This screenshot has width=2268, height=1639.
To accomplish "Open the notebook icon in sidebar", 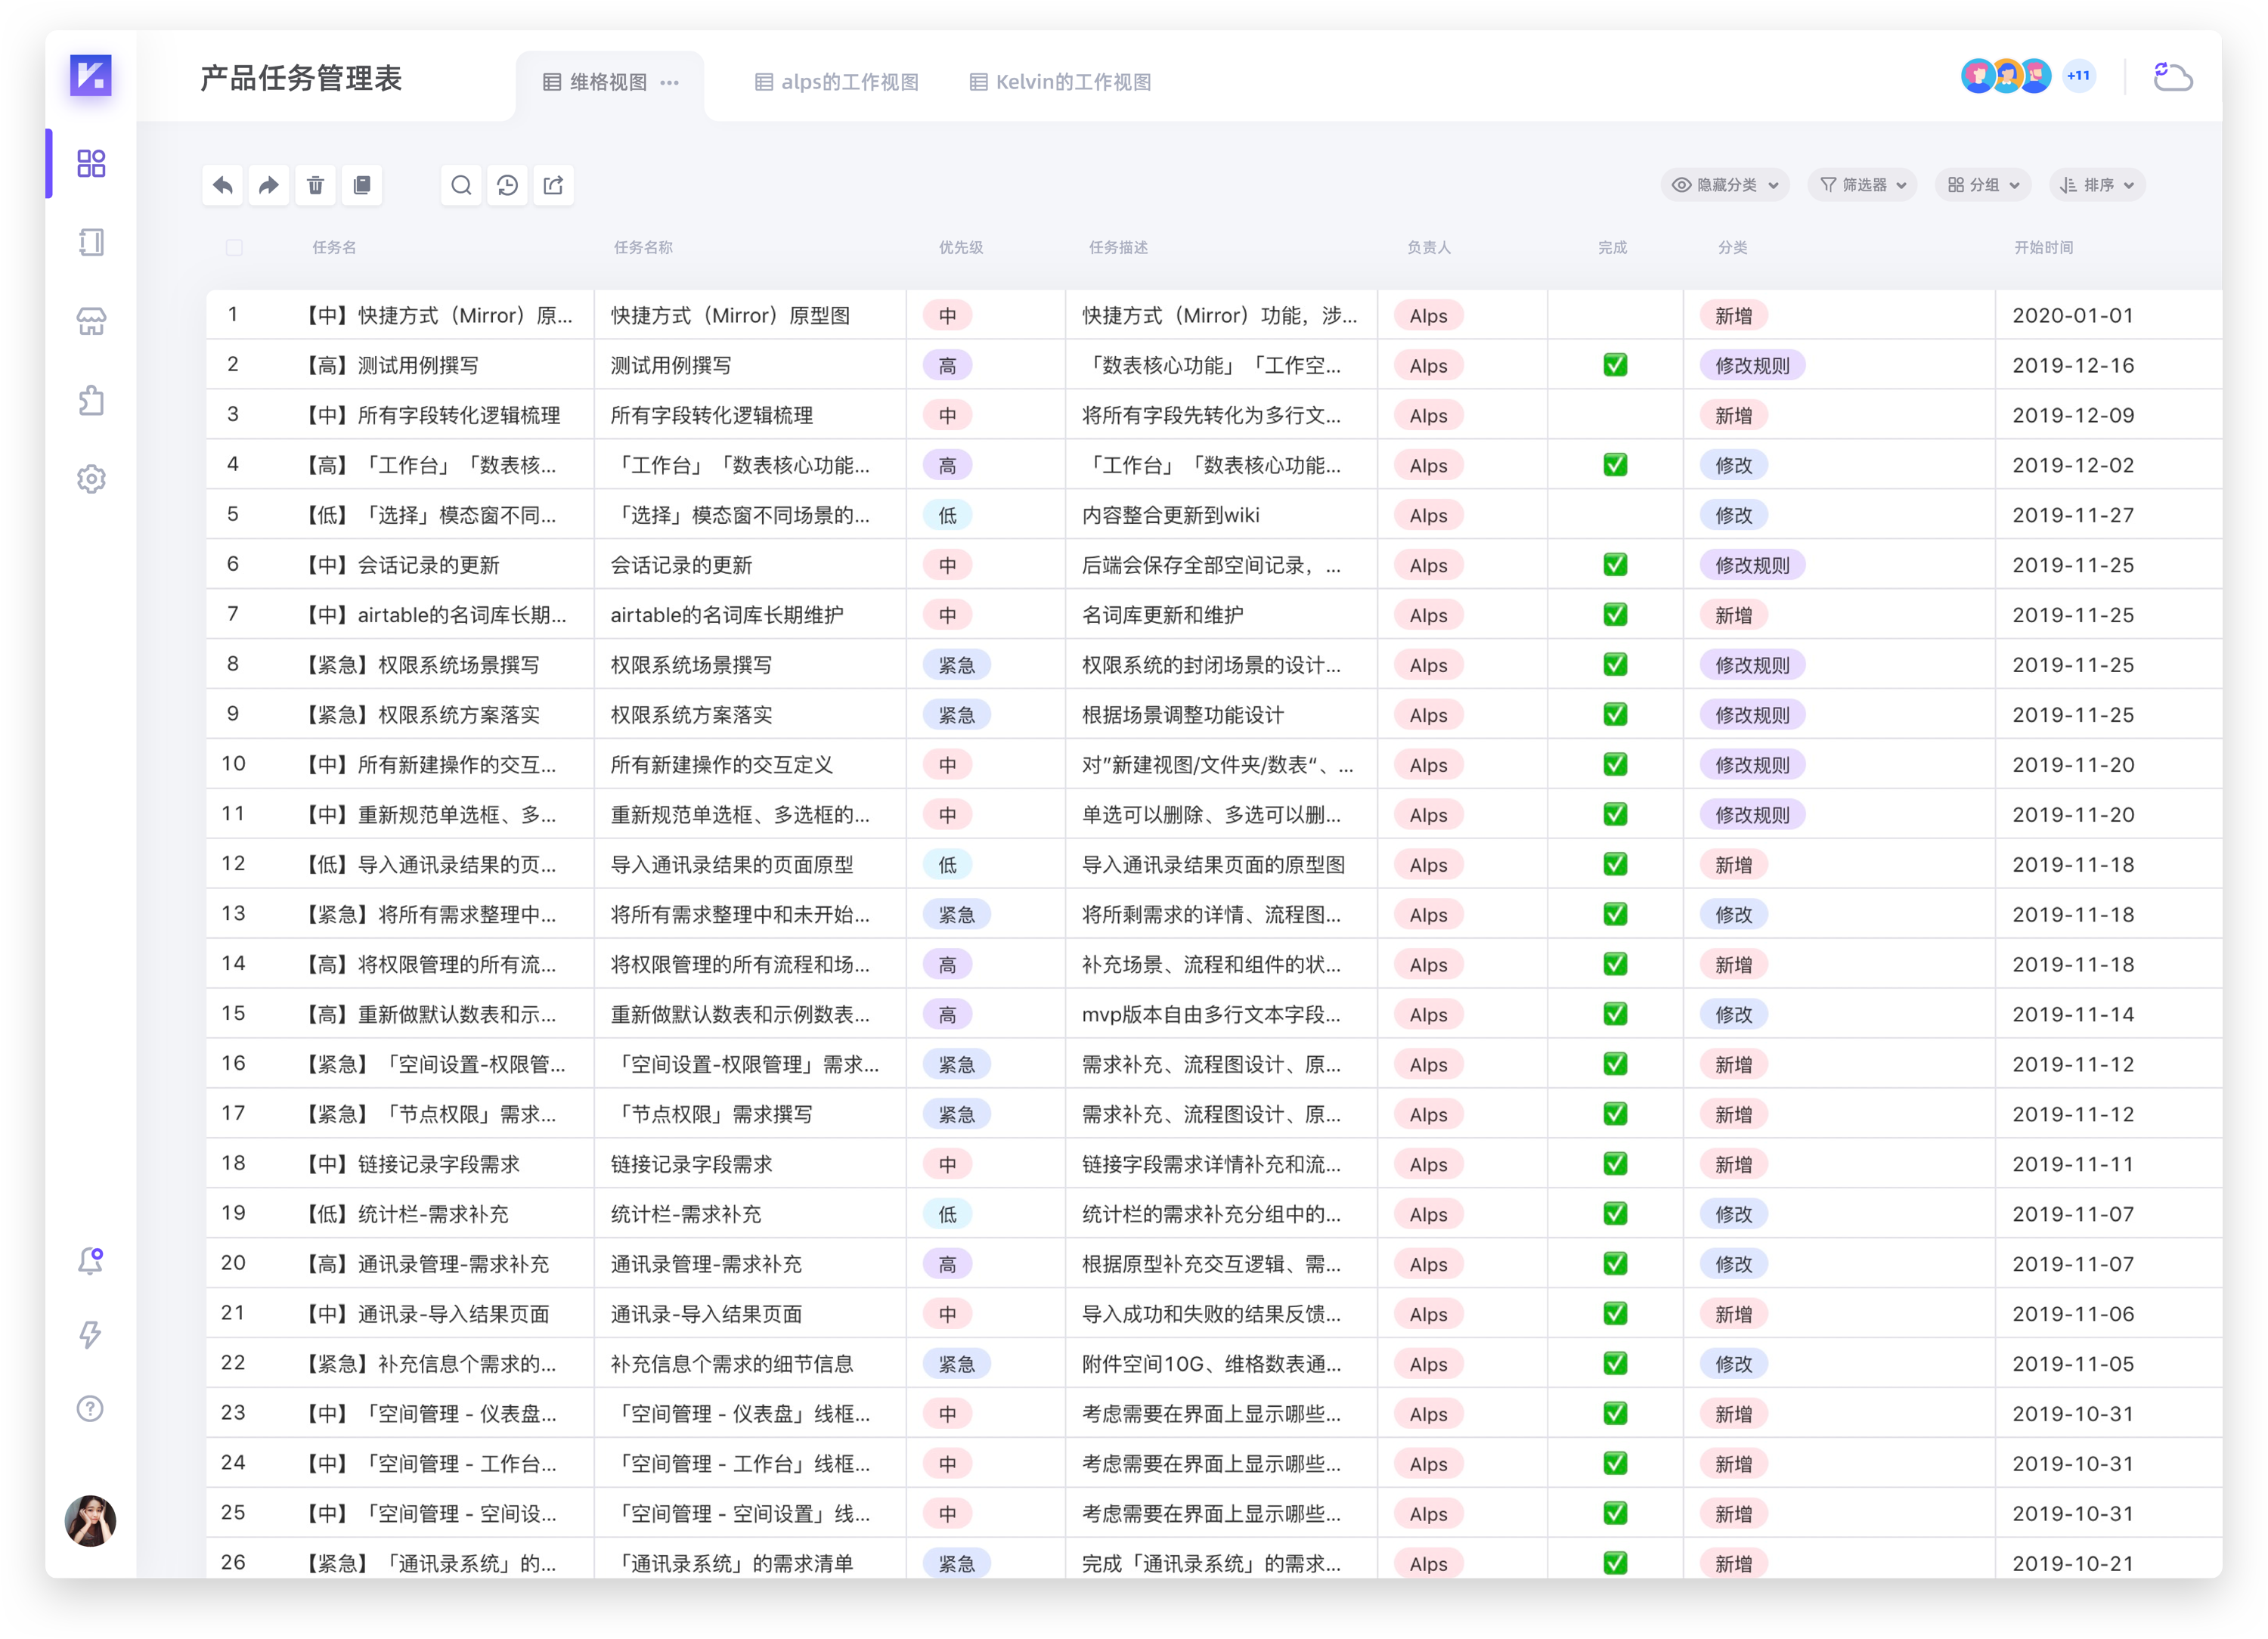I will (x=91, y=242).
